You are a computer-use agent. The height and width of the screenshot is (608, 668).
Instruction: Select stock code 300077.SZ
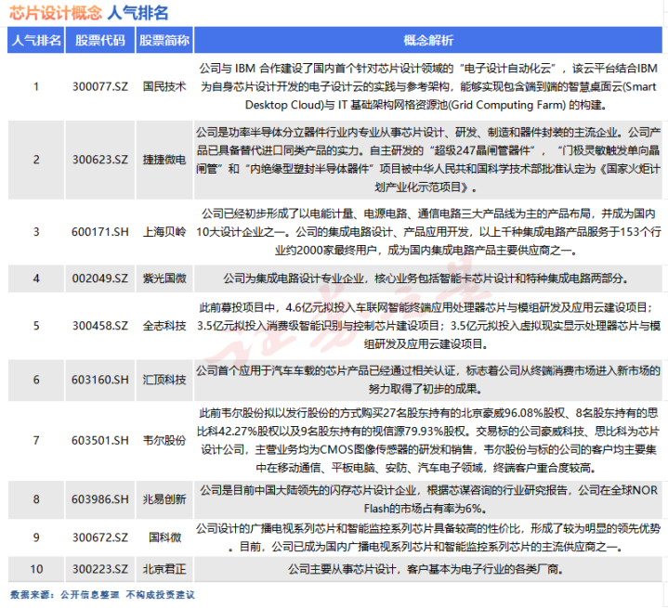pos(100,86)
